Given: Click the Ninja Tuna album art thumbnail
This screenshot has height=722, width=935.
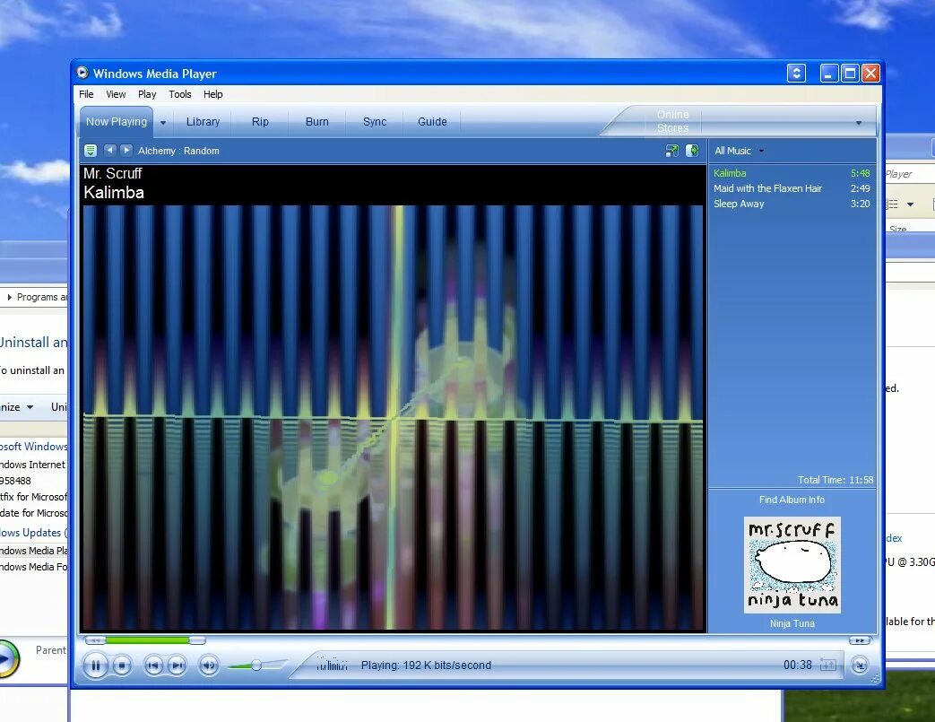Looking at the screenshot, I should click(792, 564).
